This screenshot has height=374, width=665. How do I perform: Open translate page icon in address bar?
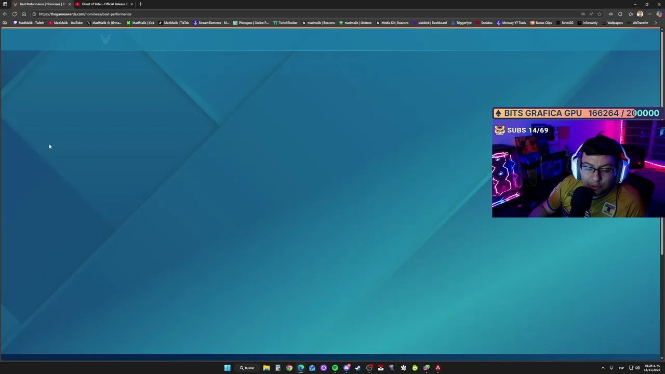[583, 14]
